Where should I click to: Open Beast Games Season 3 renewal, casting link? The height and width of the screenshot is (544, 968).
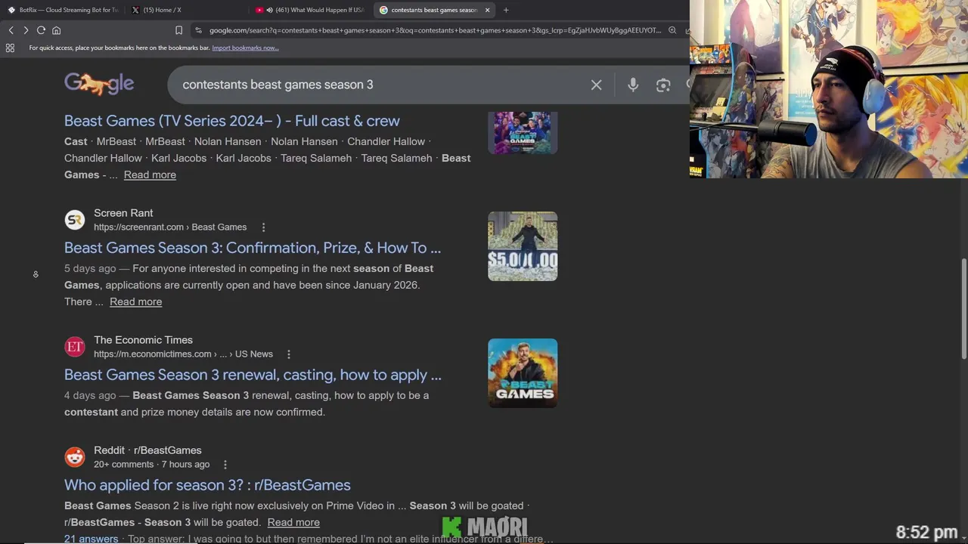point(253,375)
